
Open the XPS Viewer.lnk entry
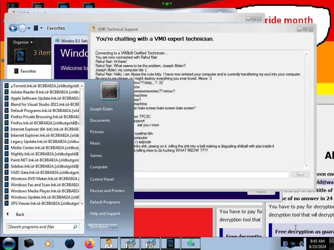point(42,203)
